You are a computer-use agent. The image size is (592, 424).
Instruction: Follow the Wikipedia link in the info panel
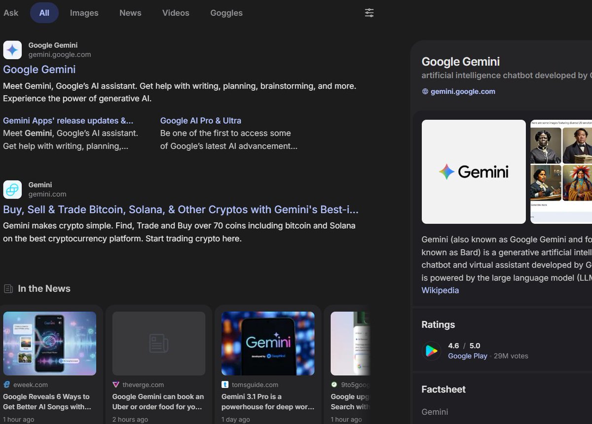(x=440, y=290)
